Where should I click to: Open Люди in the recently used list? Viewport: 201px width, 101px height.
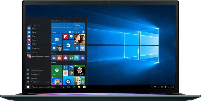(x=31, y=36)
